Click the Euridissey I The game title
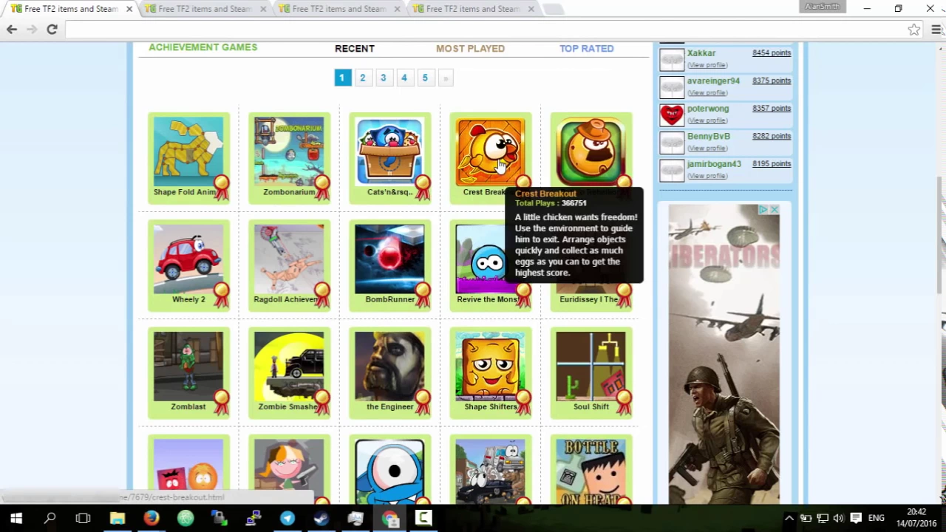The width and height of the screenshot is (946, 532). coord(589,299)
